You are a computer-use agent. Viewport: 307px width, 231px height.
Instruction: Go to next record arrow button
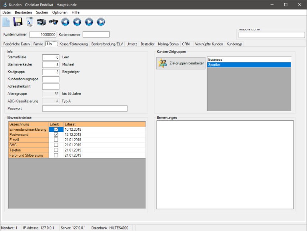coord(89,22)
